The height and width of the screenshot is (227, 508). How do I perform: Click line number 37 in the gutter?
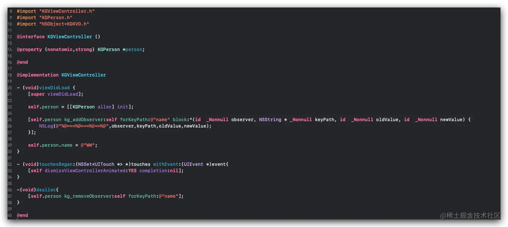(x=9, y=196)
